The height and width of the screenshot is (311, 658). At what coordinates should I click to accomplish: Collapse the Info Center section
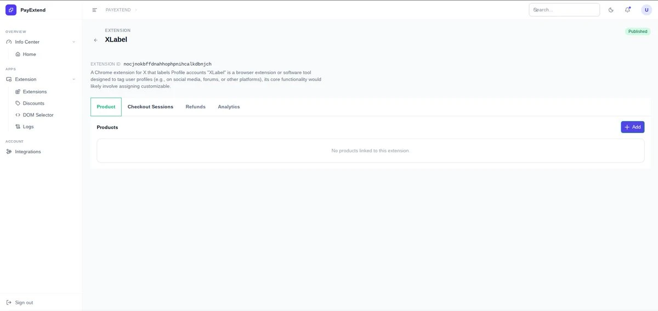(73, 42)
